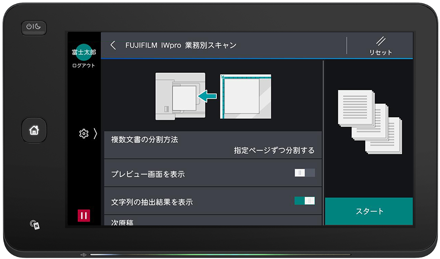Open the settings gear icon
Image resolution: width=440 pixels, height=259 pixels.
[83, 134]
